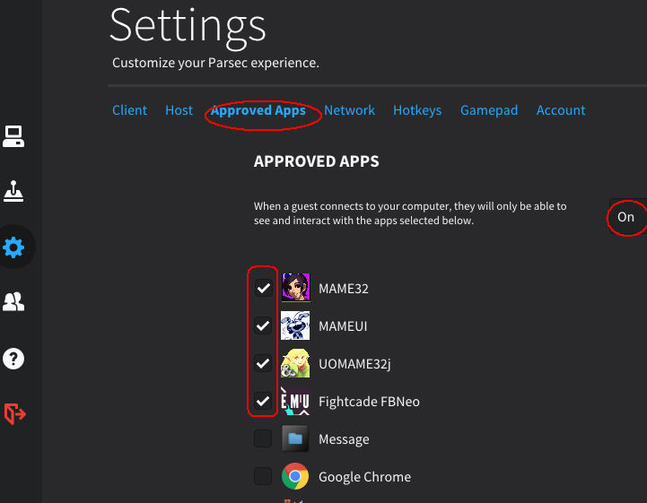Check the Message app checkbox
647x503 pixels.
point(263,438)
